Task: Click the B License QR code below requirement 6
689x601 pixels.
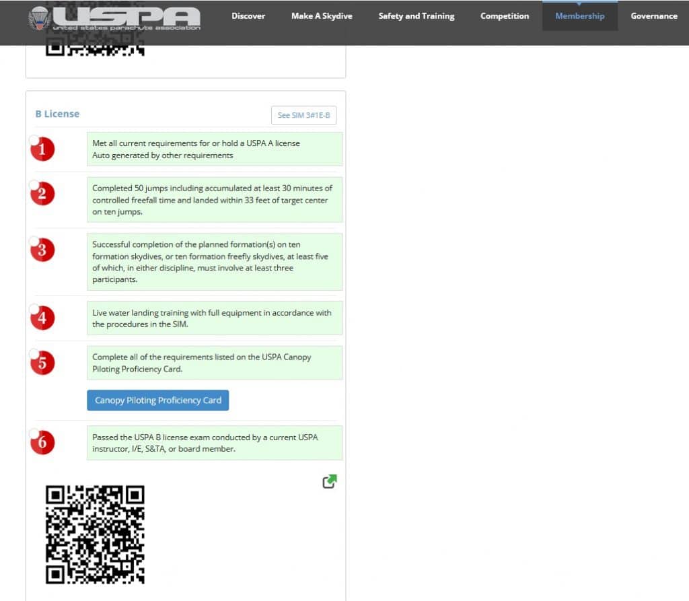Action: pos(95,534)
